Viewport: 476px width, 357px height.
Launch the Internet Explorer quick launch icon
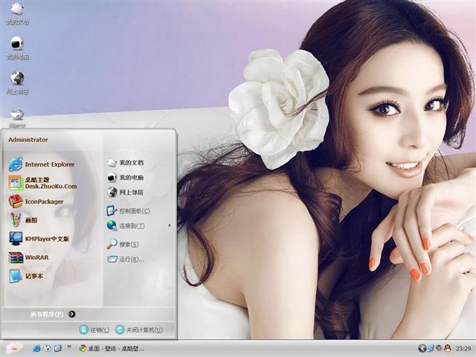click(37, 349)
